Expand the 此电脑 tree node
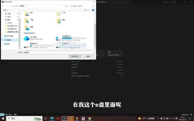The image size is (194, 121). click(x=2, y=40)
